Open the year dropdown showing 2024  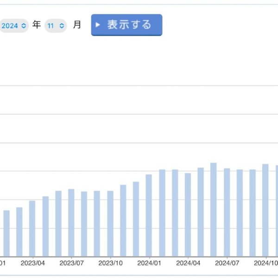[x=14, y=26]
